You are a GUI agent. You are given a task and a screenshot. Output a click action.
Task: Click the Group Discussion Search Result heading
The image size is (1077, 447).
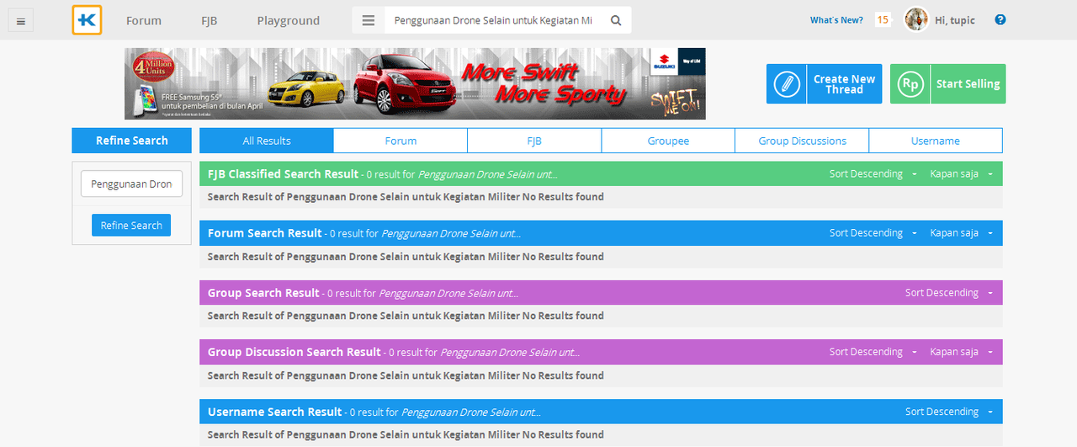(294, 352)
